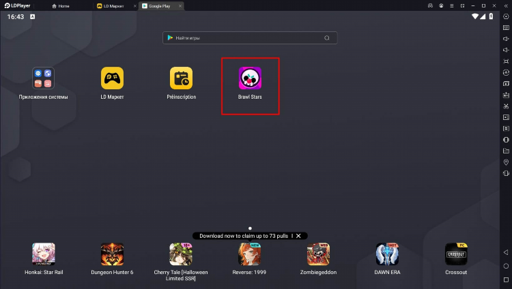Open emulator settings hexagon icon
512x289 pixels.
click(506, 16)
